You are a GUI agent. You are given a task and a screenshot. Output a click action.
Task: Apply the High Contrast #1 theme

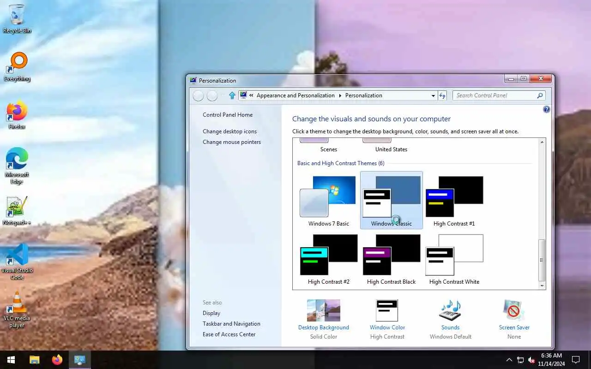click(x=454, y=201)
